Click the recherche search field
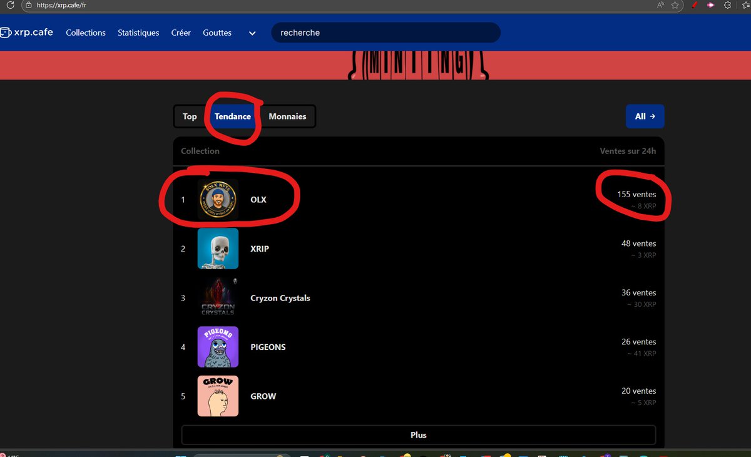Viewport: 751px width, 457px height. tap(386, 33)
